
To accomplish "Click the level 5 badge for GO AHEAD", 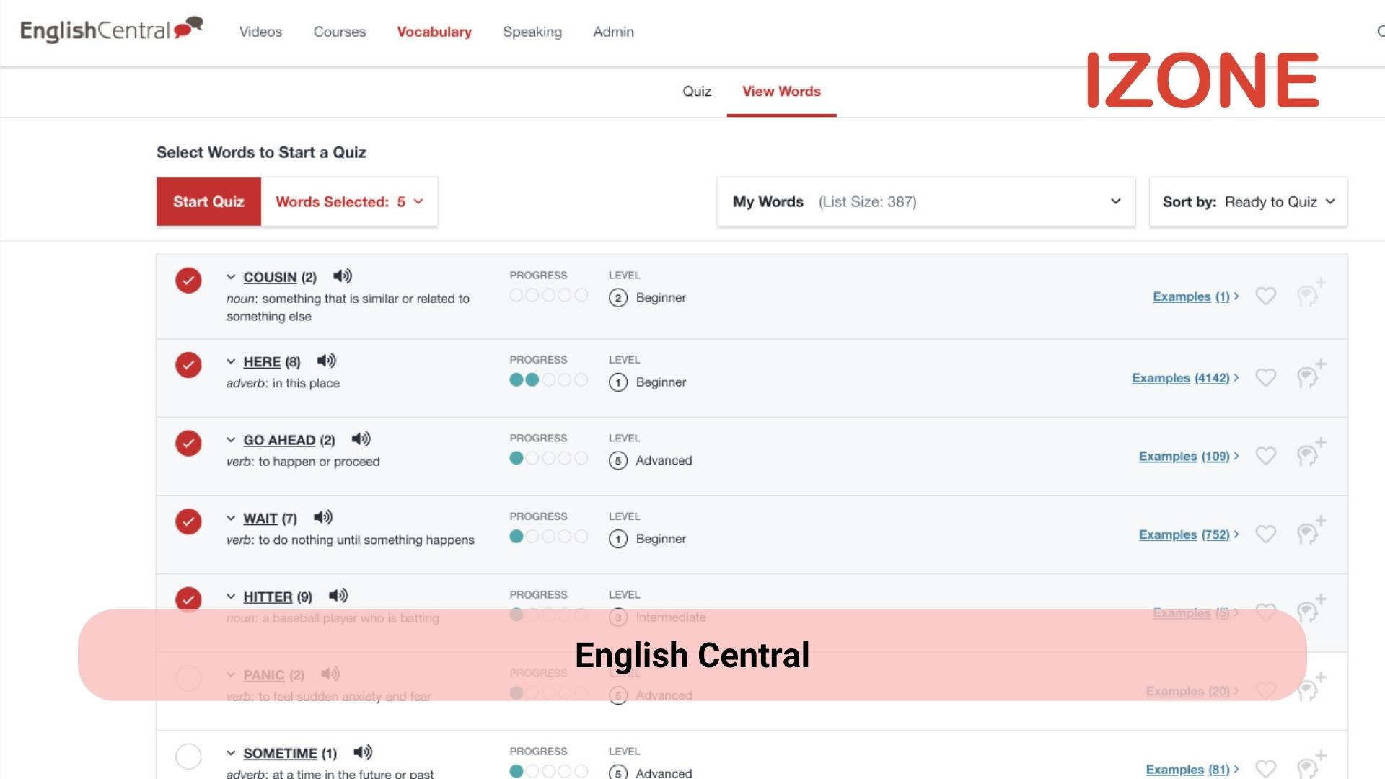I will (x=618, y=461).
